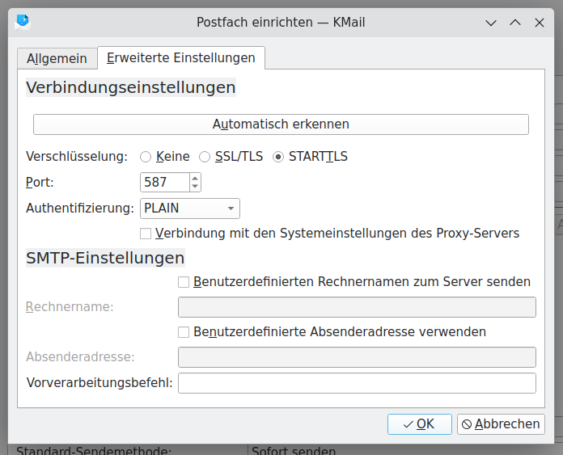The height and width of the screenshot is (455, 563).
Task: Check Benutzerdefinierten Rechnernamen zum Server senden
Action: [x=184, y=282]
